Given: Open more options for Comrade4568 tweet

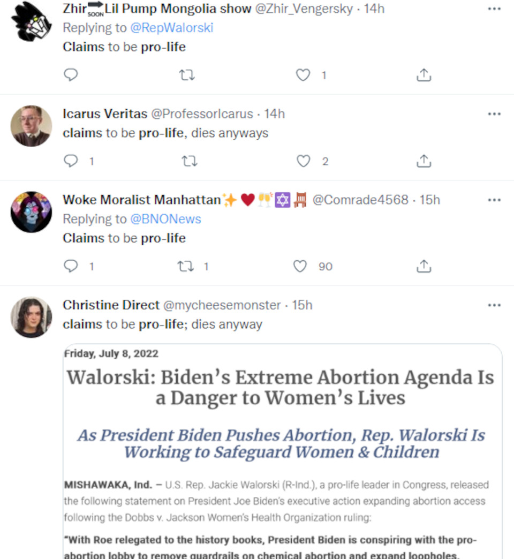Looking at the screenshot, I should 494,200.
